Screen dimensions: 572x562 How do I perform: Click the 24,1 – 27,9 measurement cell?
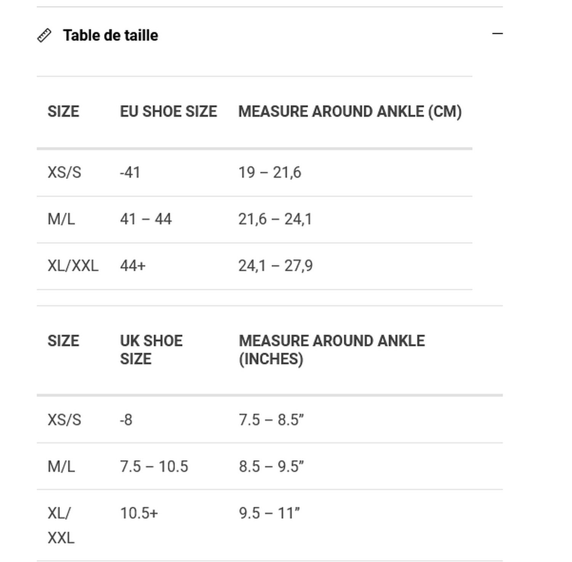(x=275, y=266)
